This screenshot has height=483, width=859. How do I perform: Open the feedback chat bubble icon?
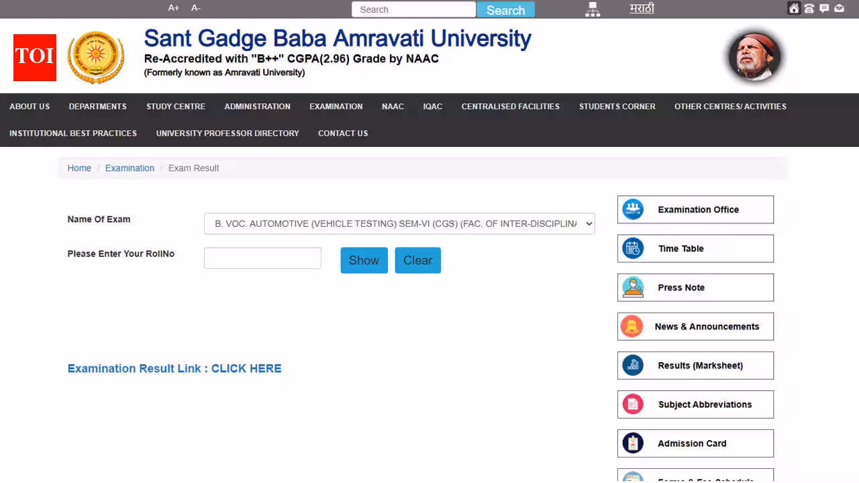point(824,8)
